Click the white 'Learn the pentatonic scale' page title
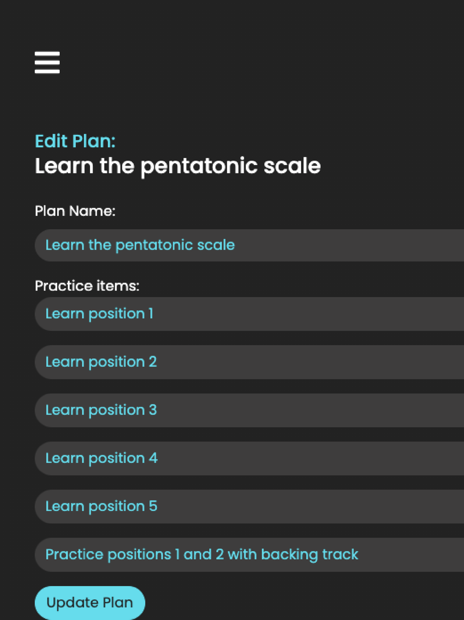 (178, 166)
